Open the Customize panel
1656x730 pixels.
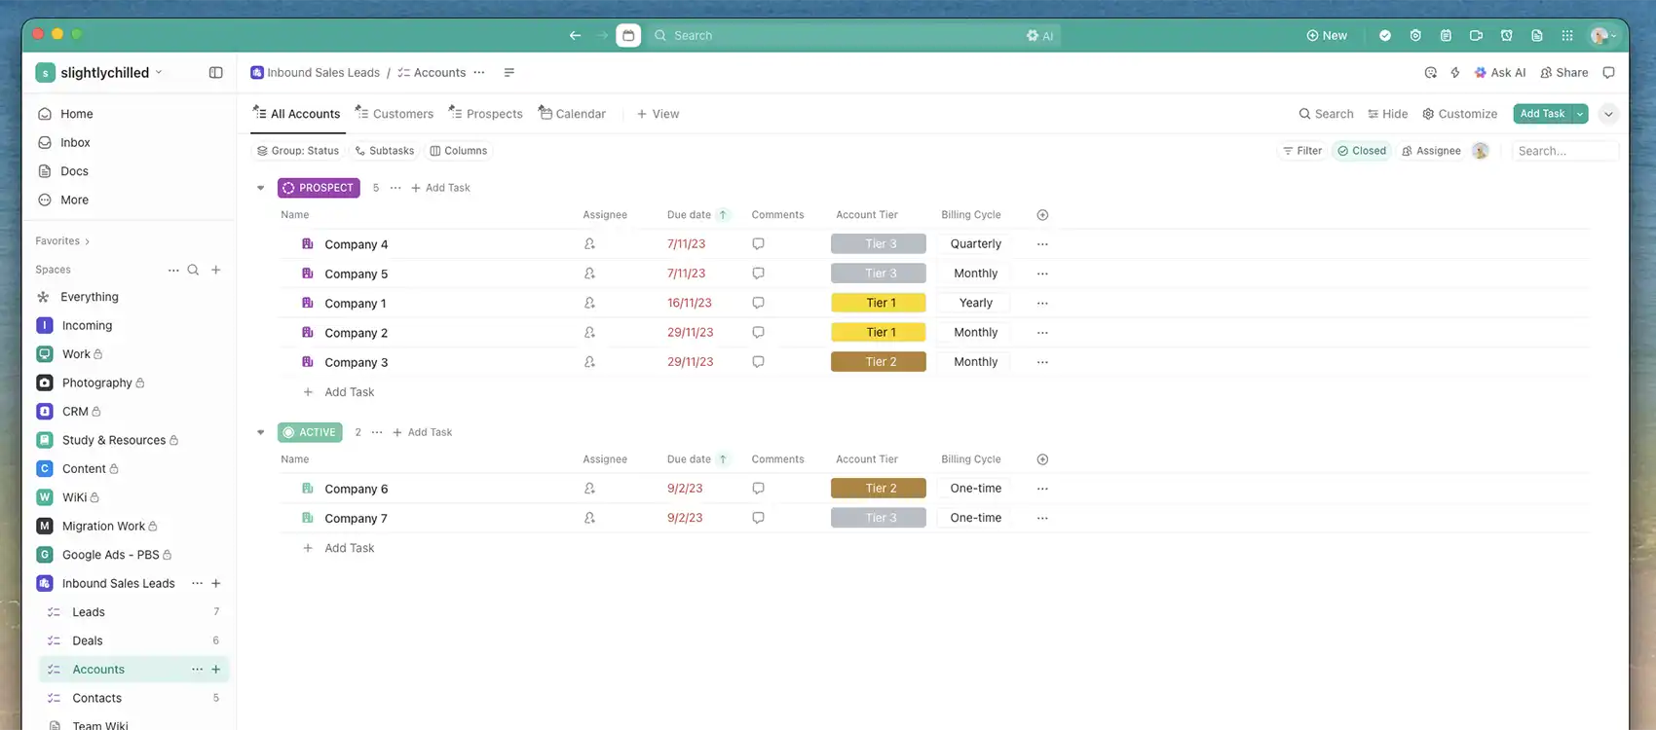(x=1460, y=114)
